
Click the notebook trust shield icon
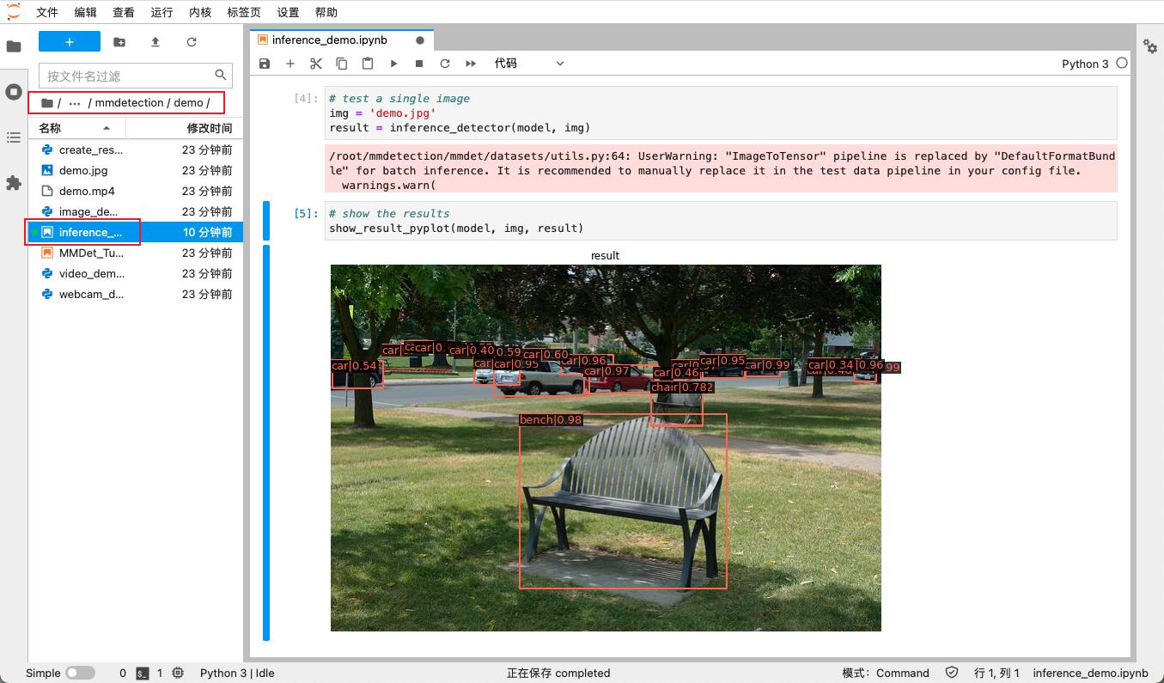click(x=952, y=673)
